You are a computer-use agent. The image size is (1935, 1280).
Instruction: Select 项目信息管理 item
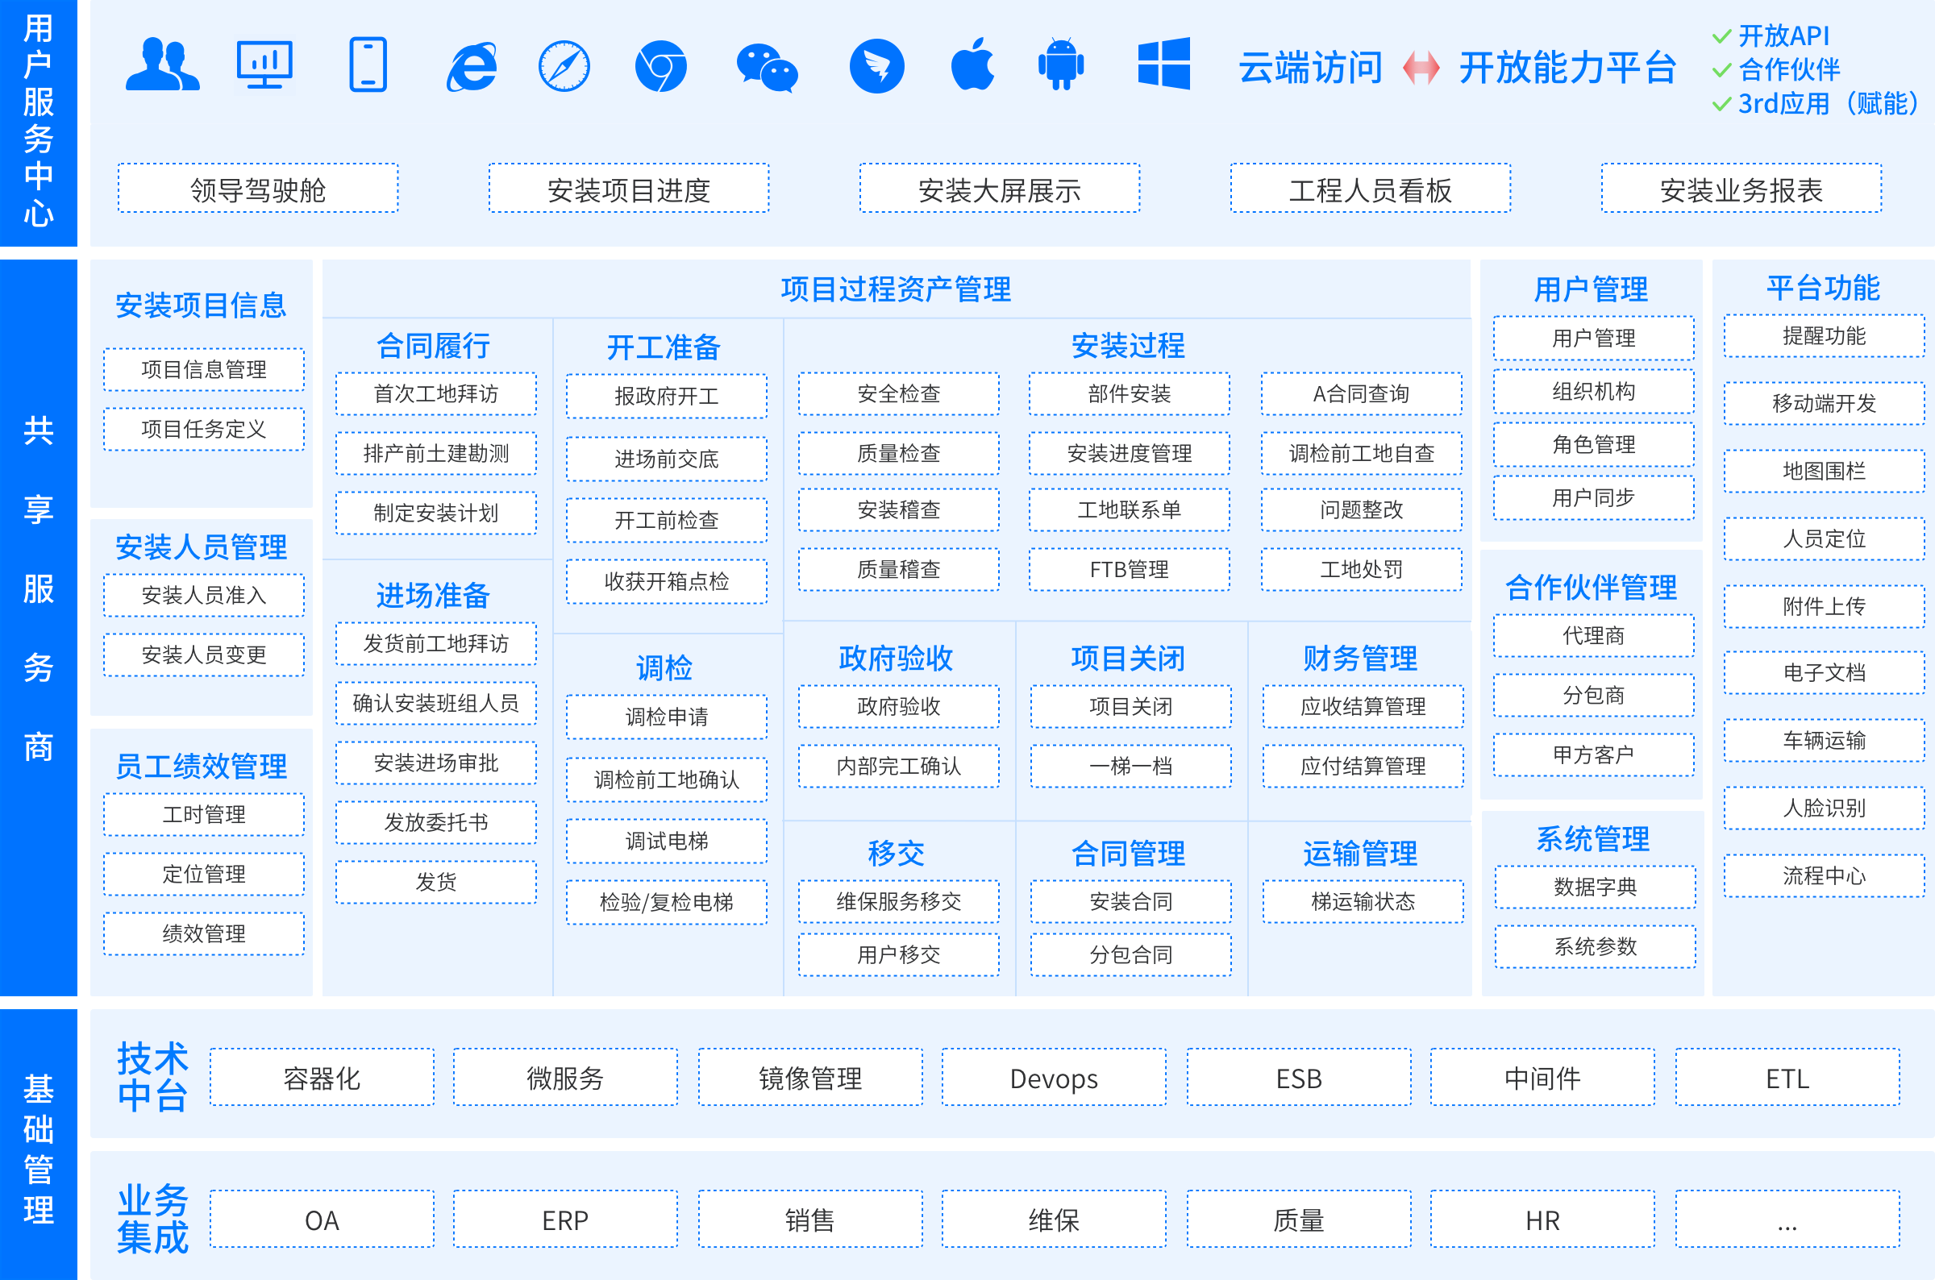coord(204,370)
